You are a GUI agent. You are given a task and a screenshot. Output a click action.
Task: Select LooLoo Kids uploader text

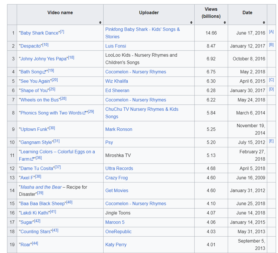pyautogui.click(x=141, y=59)
